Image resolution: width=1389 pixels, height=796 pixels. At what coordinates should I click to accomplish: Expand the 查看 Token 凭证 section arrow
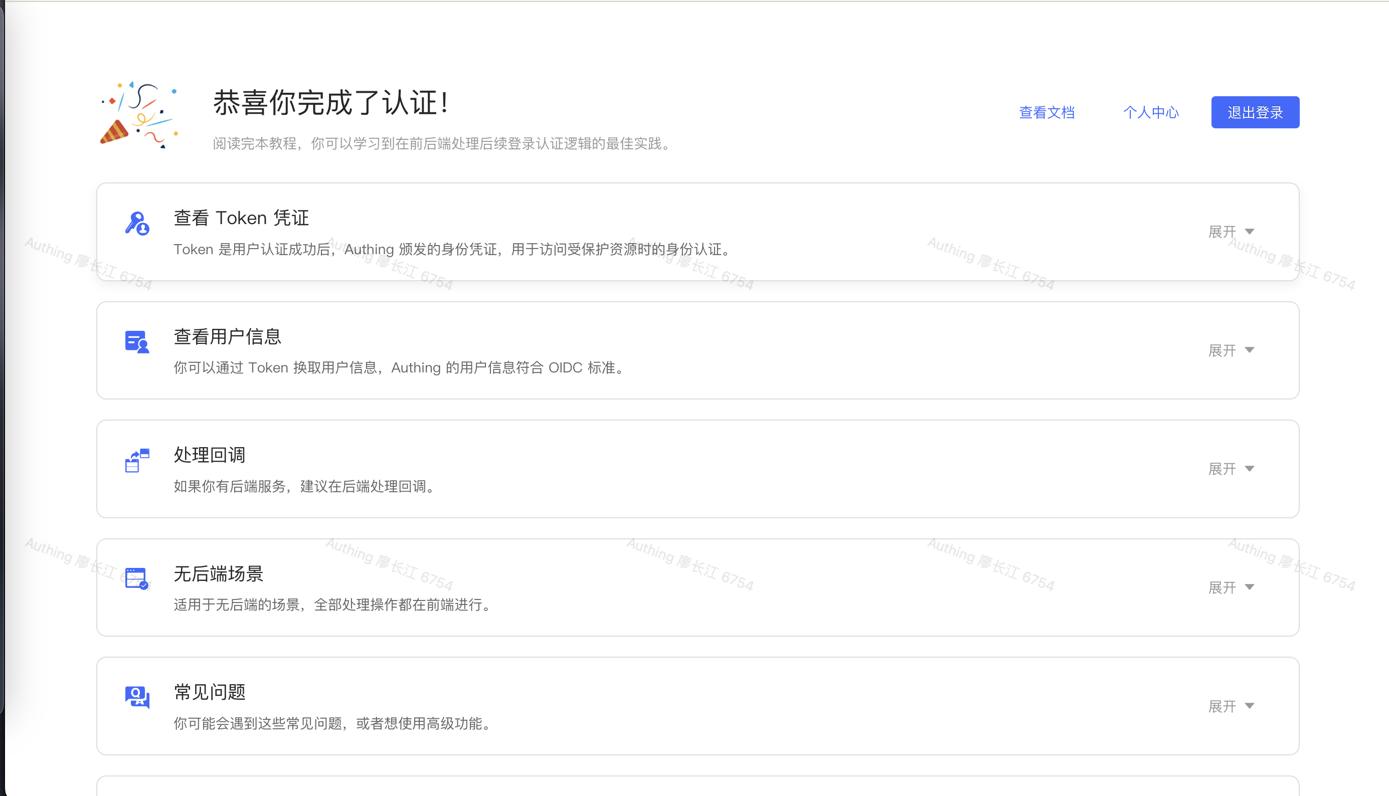coord(1250,232)
